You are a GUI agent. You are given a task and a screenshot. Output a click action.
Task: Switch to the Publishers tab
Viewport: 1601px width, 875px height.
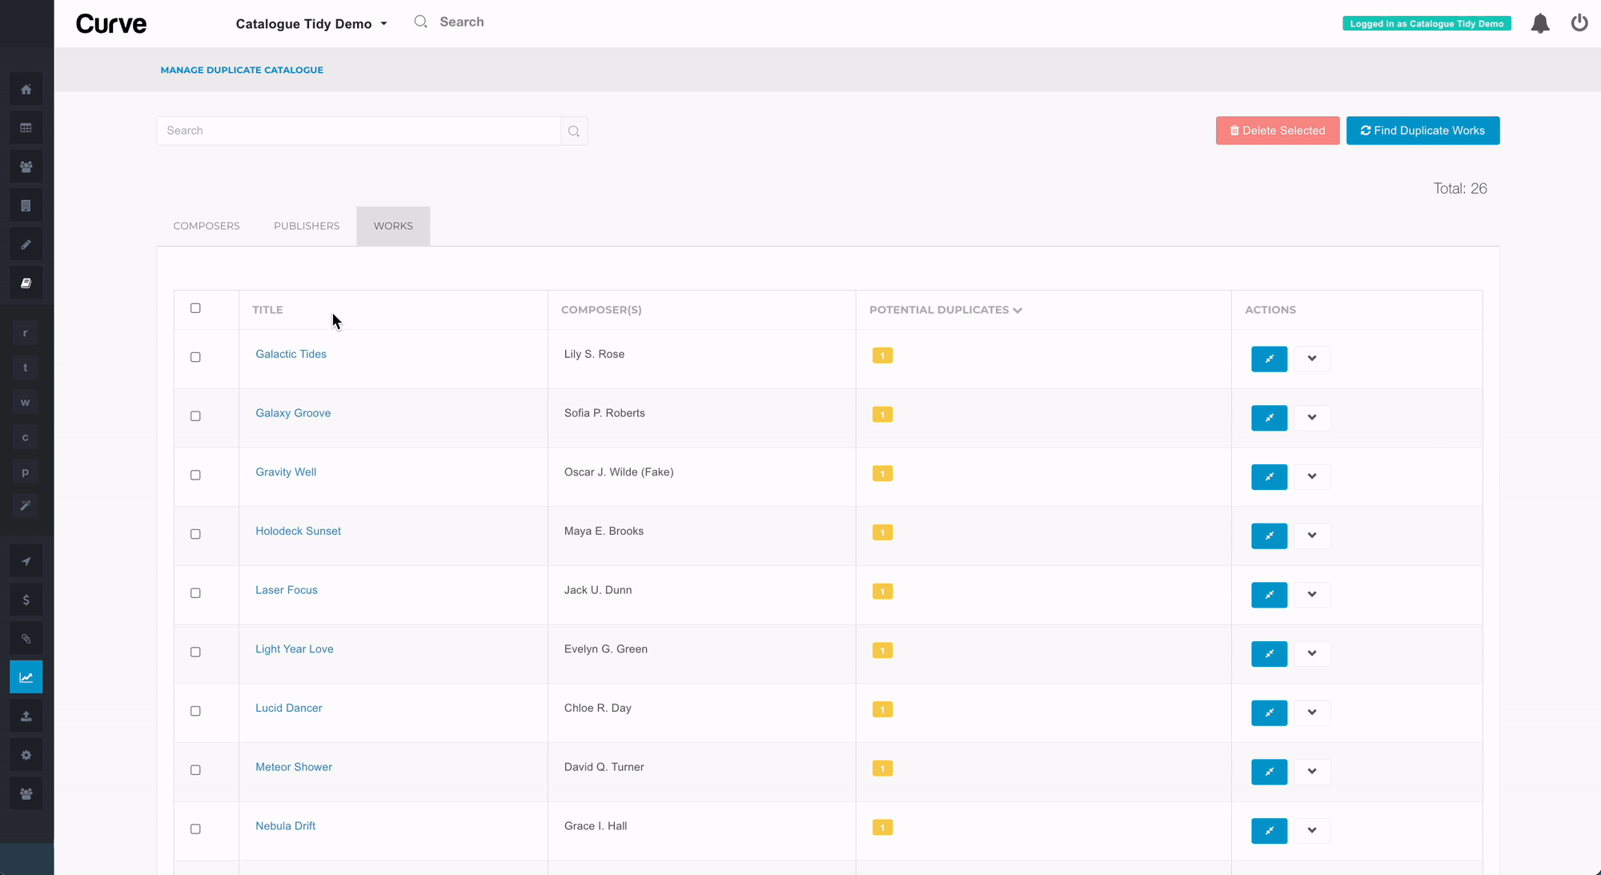[x=307, y=226]
